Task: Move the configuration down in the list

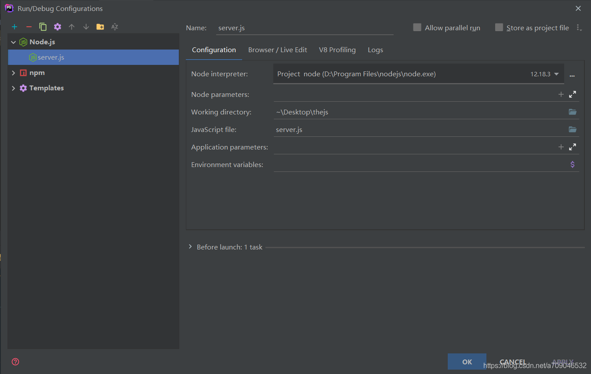Action: point(86,27)
